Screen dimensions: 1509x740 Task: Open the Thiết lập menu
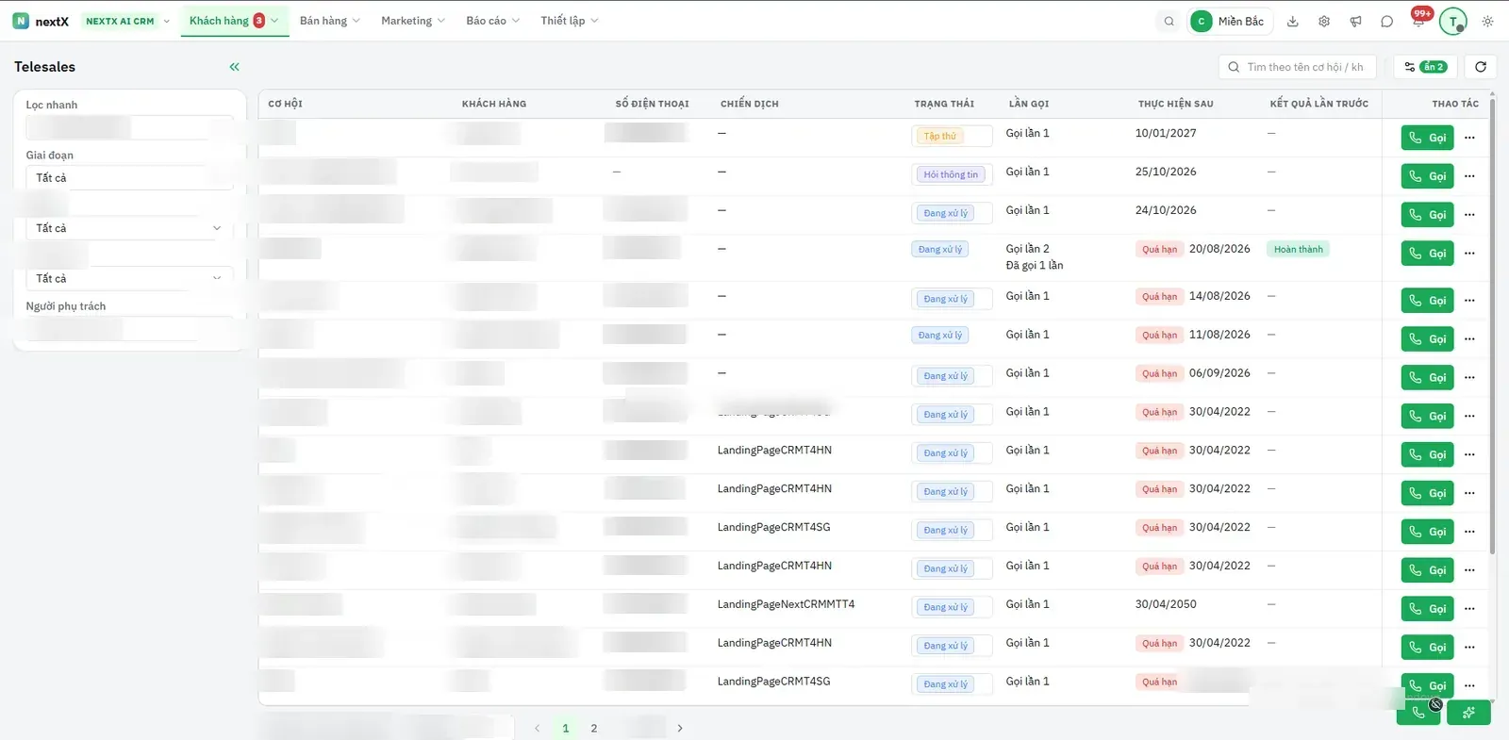570,21
